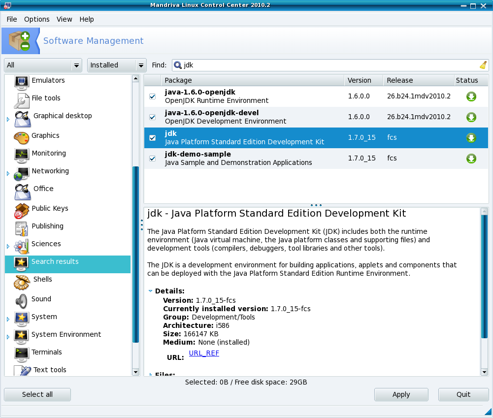Expand the Networking category tree
Viewport: 493px width, 418px height.
[8, 173]
